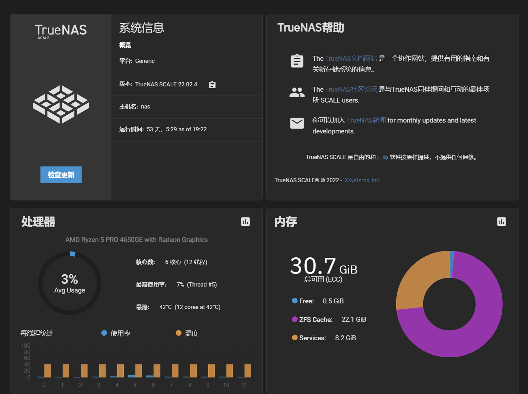Click the community forum people icon
Viewport: 528px width, 394px height.
coord(297,92)
